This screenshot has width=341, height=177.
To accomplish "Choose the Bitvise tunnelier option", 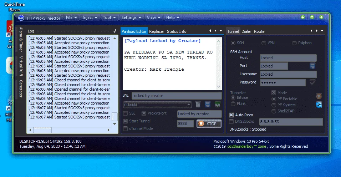I will (x=233, y=98).
